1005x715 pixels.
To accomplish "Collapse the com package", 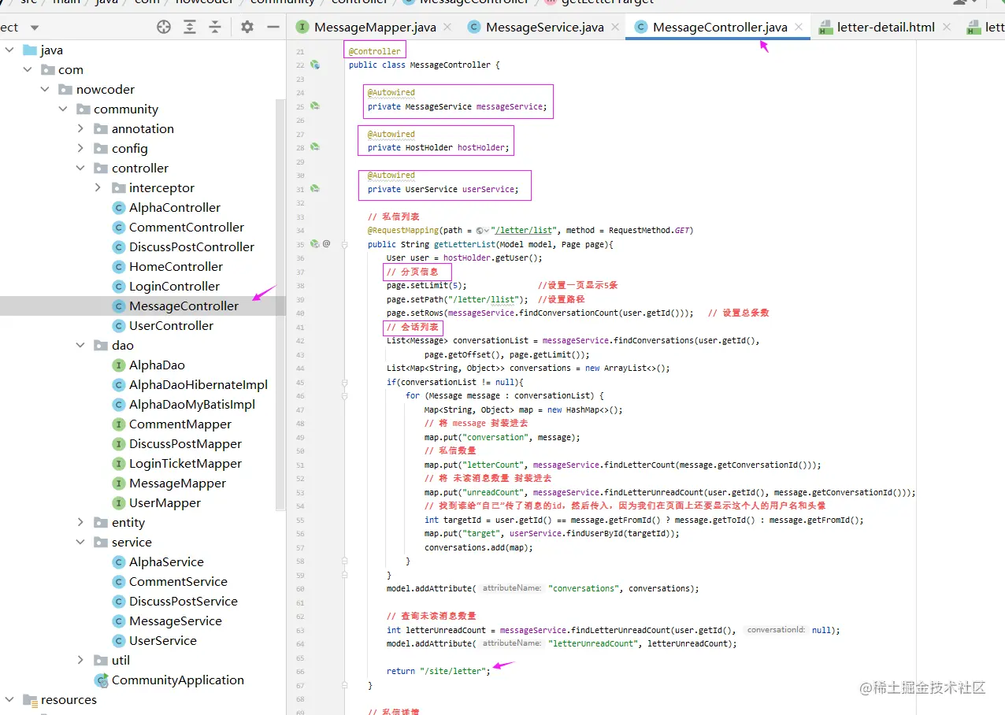I will pyautogui.click(x=28, y=70).
